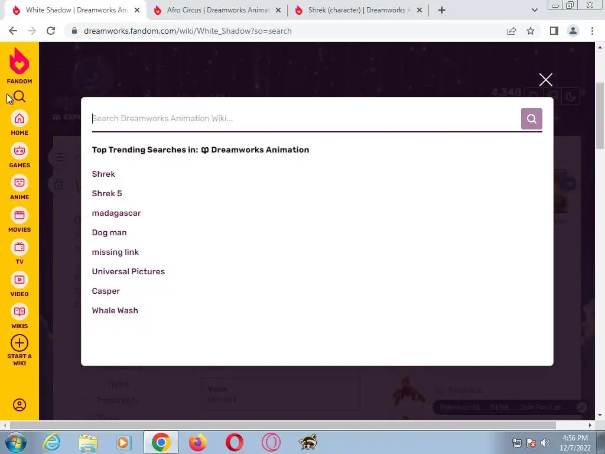The height and width of the screenshot is (454, 605).
Task: Open the raccoon app in taskbar
Action: (307, 442)
